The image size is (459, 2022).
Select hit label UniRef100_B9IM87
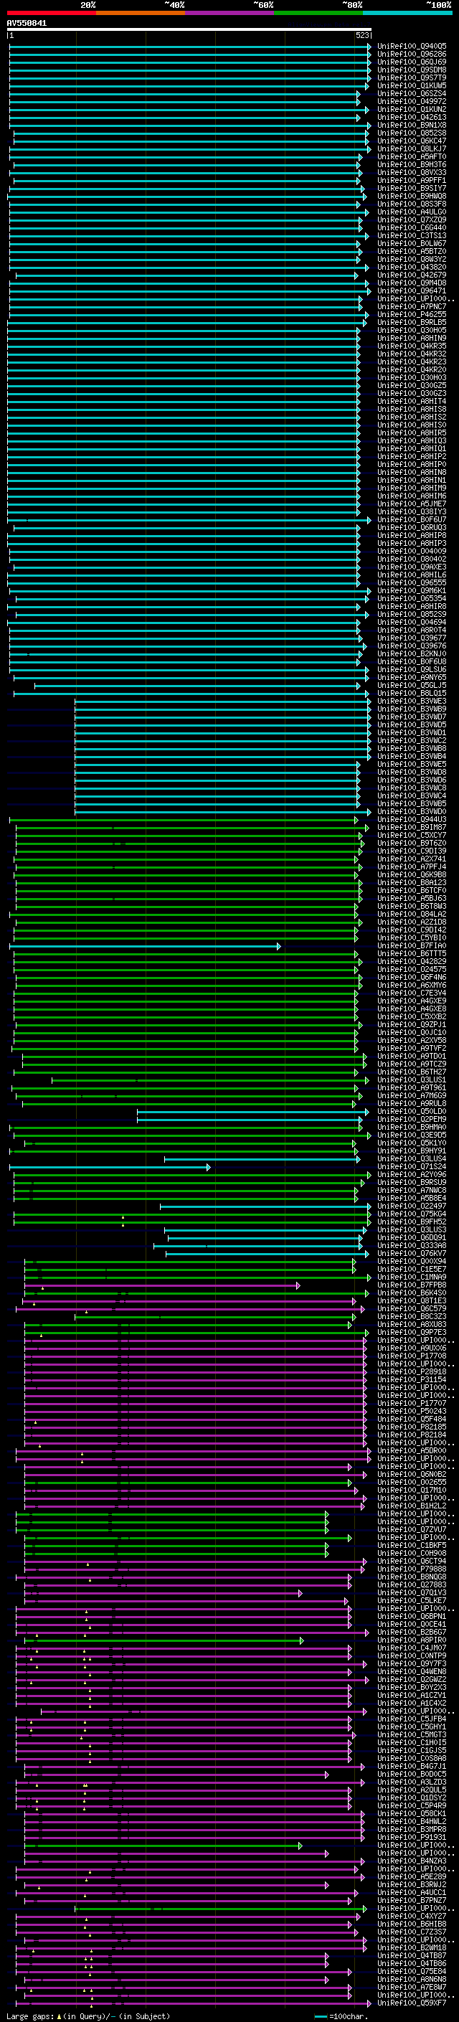412,827
